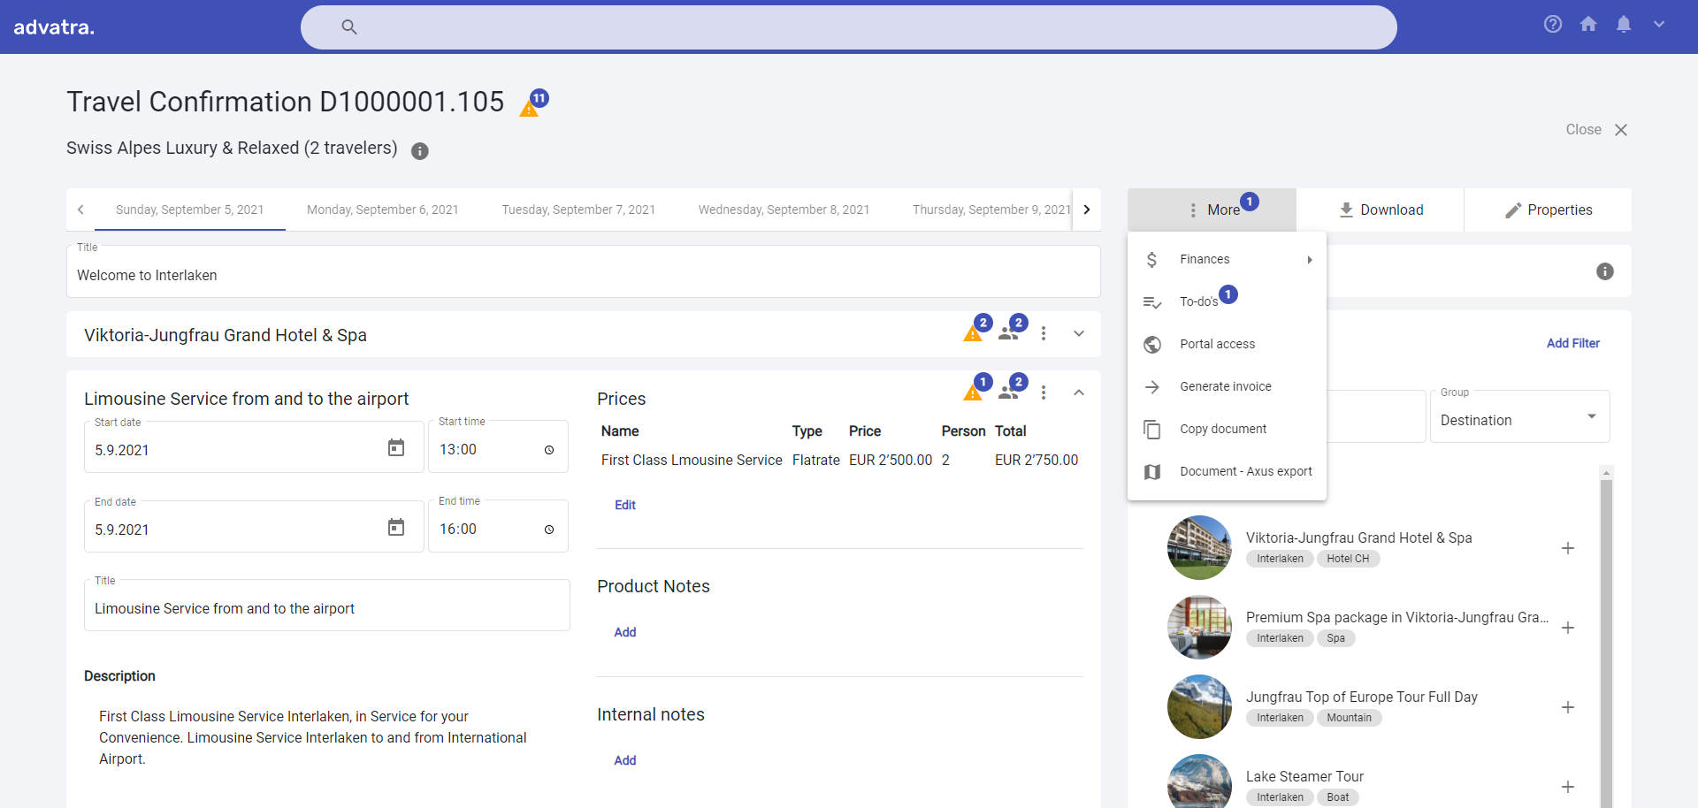Click Edit under Prices table
1698x808 pixels.
tap(625, 505)
